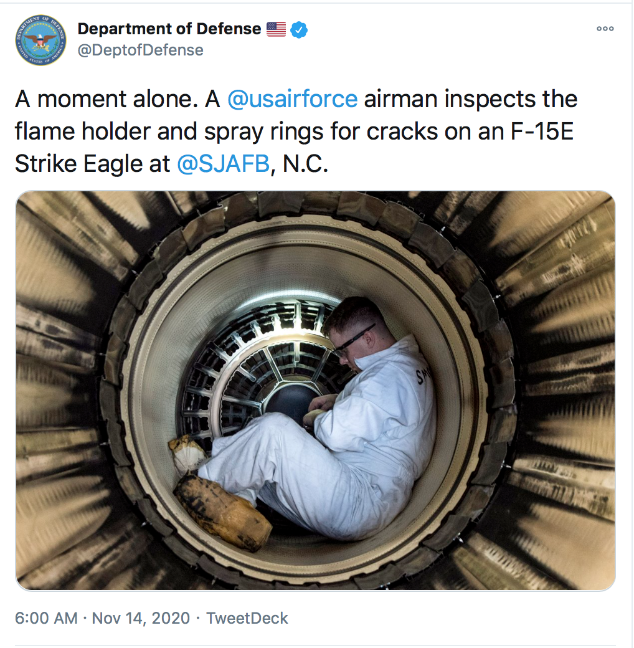This screenshot has width=634, height=648.
Task: Click the US flag emoji beside the name
Action: pos(276,29)
